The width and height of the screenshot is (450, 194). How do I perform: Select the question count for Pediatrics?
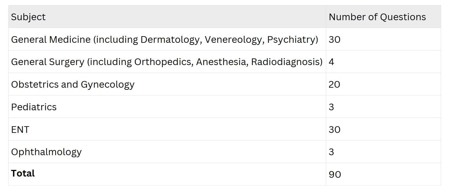[x=331, y=107]
